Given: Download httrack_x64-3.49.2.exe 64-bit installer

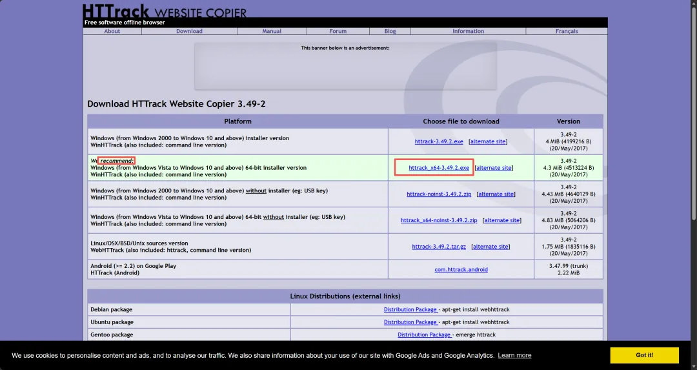Looking at the screenshot, I should coord(439,168).
